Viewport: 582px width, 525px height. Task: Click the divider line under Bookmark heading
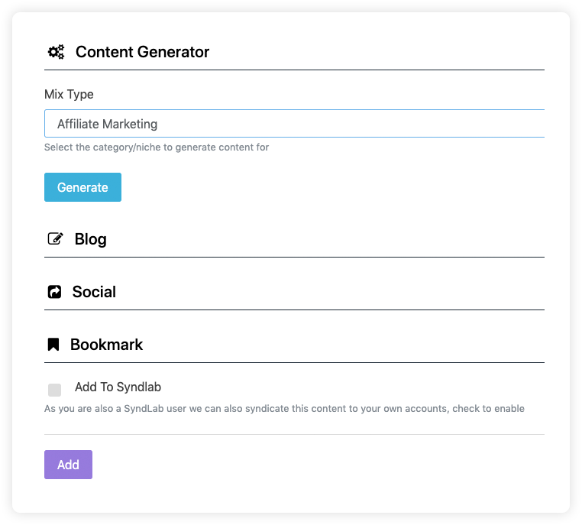click(x=294, y=362)
